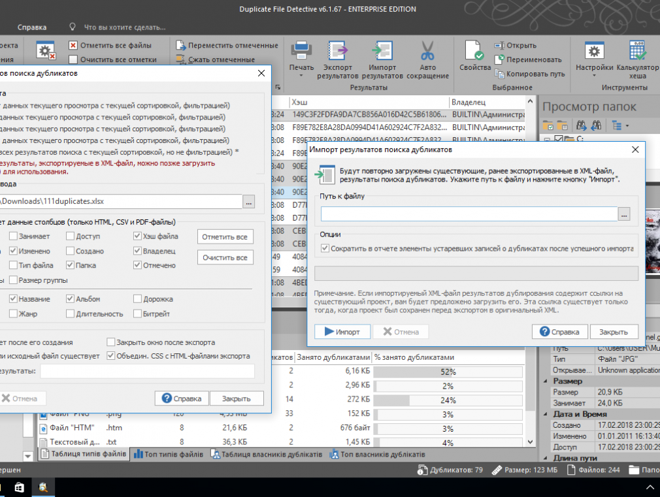Click the Печать printer icon in the ribbon

[301, 50]
